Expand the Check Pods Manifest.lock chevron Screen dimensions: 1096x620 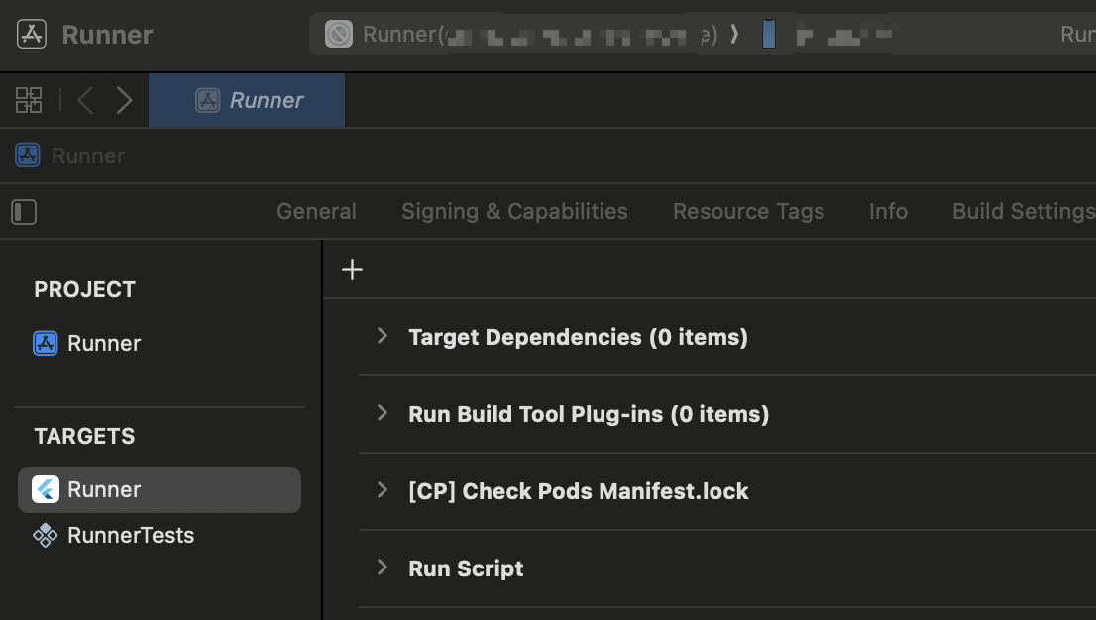[x=383, y=490]
